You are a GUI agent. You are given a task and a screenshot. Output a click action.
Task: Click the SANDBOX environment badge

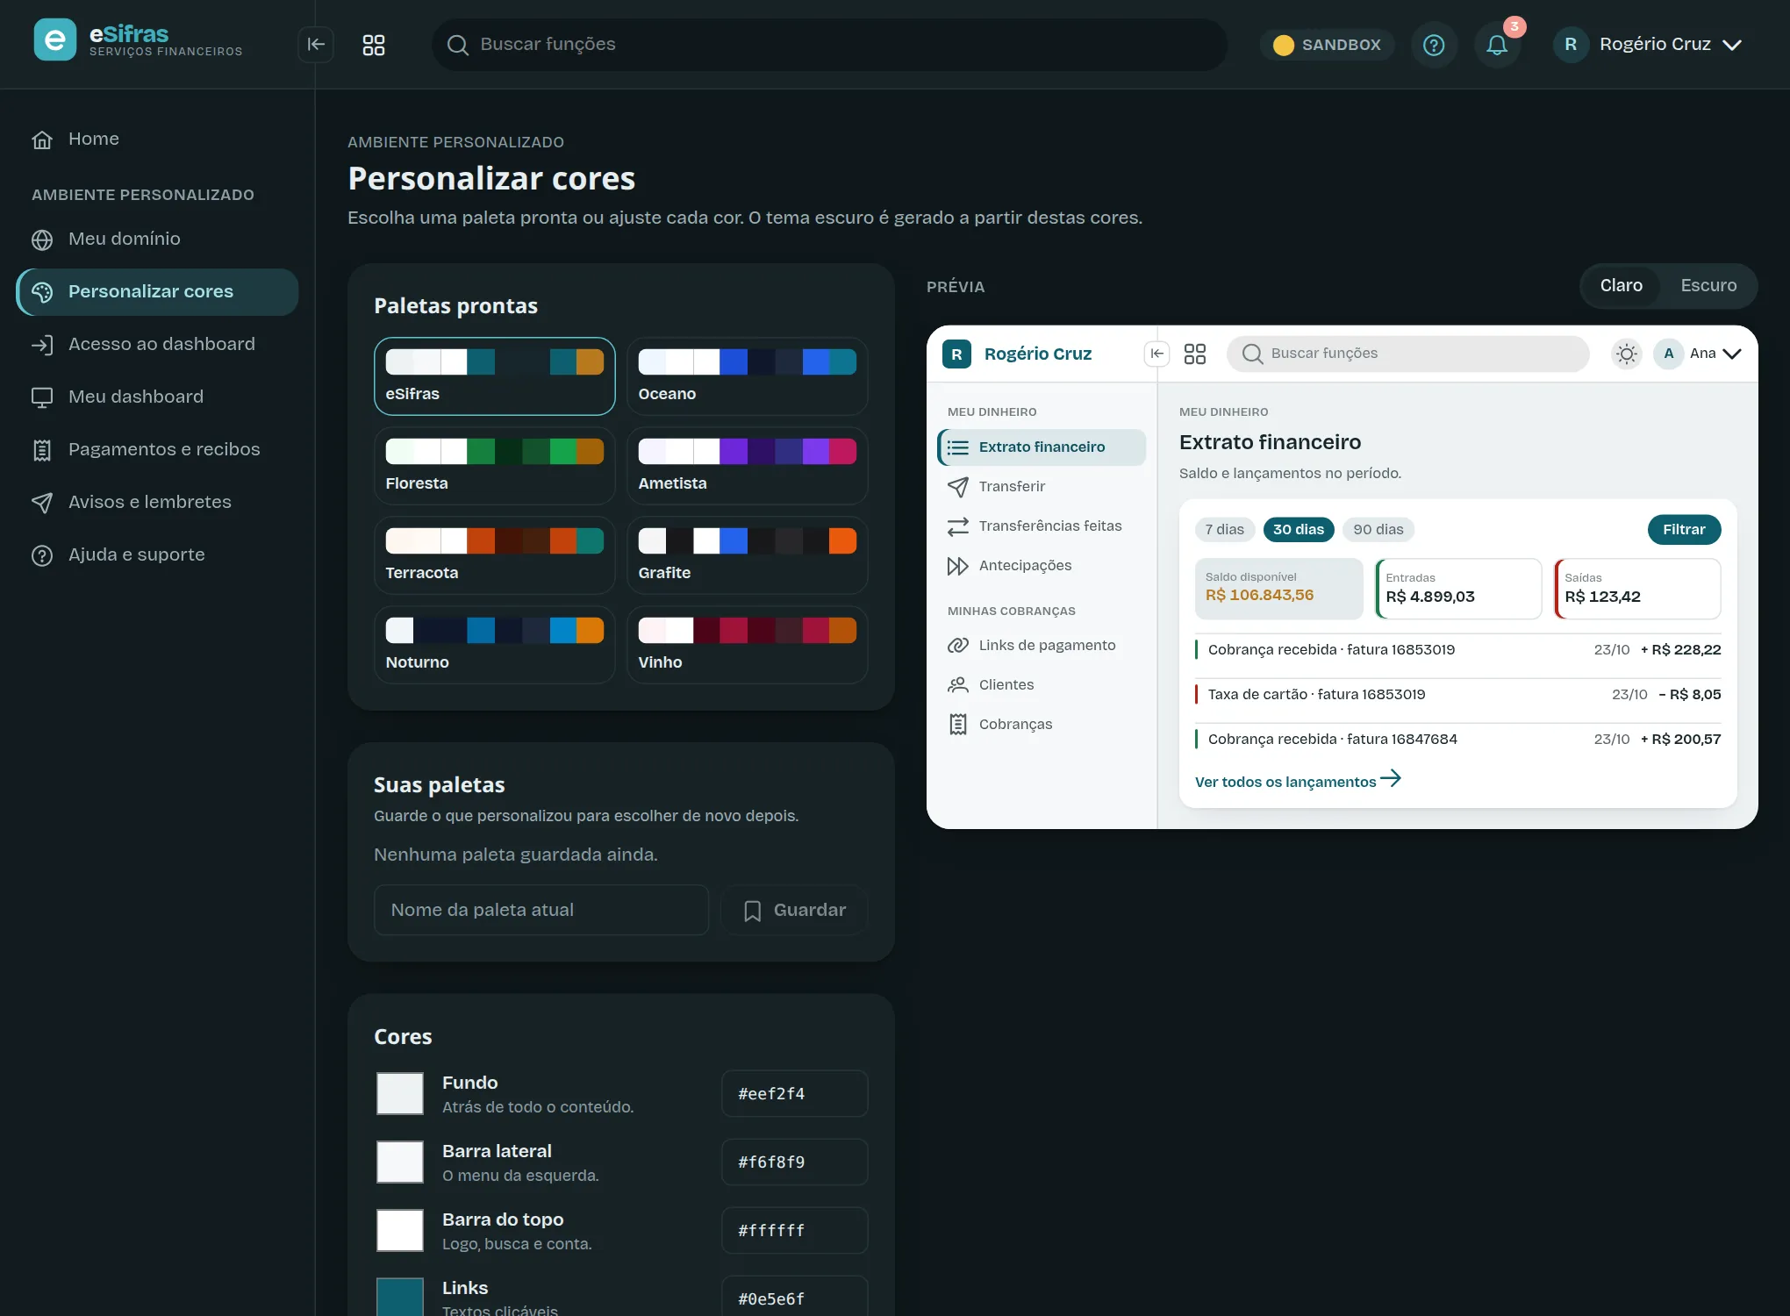(x=1327, y=45)
